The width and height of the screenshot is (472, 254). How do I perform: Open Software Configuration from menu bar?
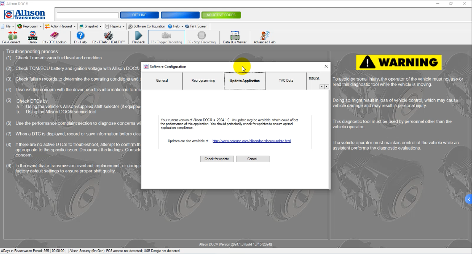click(x=146, y=26)
